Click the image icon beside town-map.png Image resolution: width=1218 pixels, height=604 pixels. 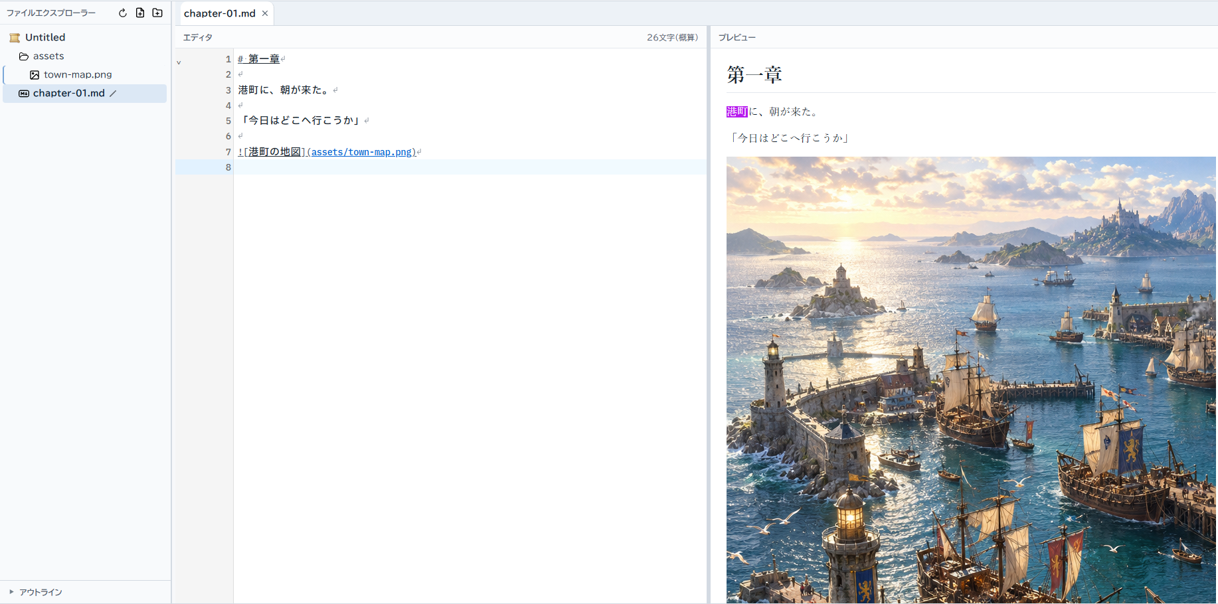pyautogui.click(x=35, y=75)
